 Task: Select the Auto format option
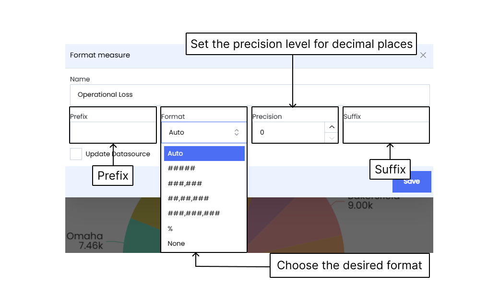[204, 153]
